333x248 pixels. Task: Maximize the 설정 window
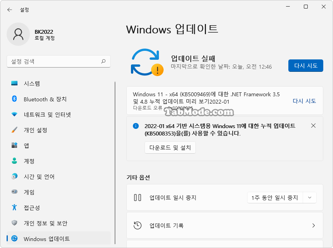pyautogui.click(x=306, y=7)
